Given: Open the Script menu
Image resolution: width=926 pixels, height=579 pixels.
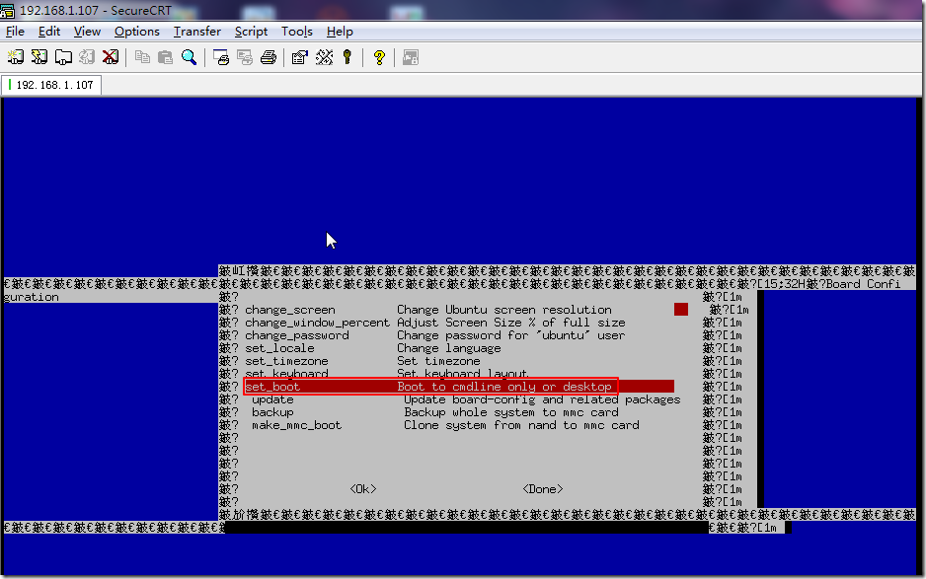Looking at the screenshot, I should pyautogui.click(x=251, y=32).
